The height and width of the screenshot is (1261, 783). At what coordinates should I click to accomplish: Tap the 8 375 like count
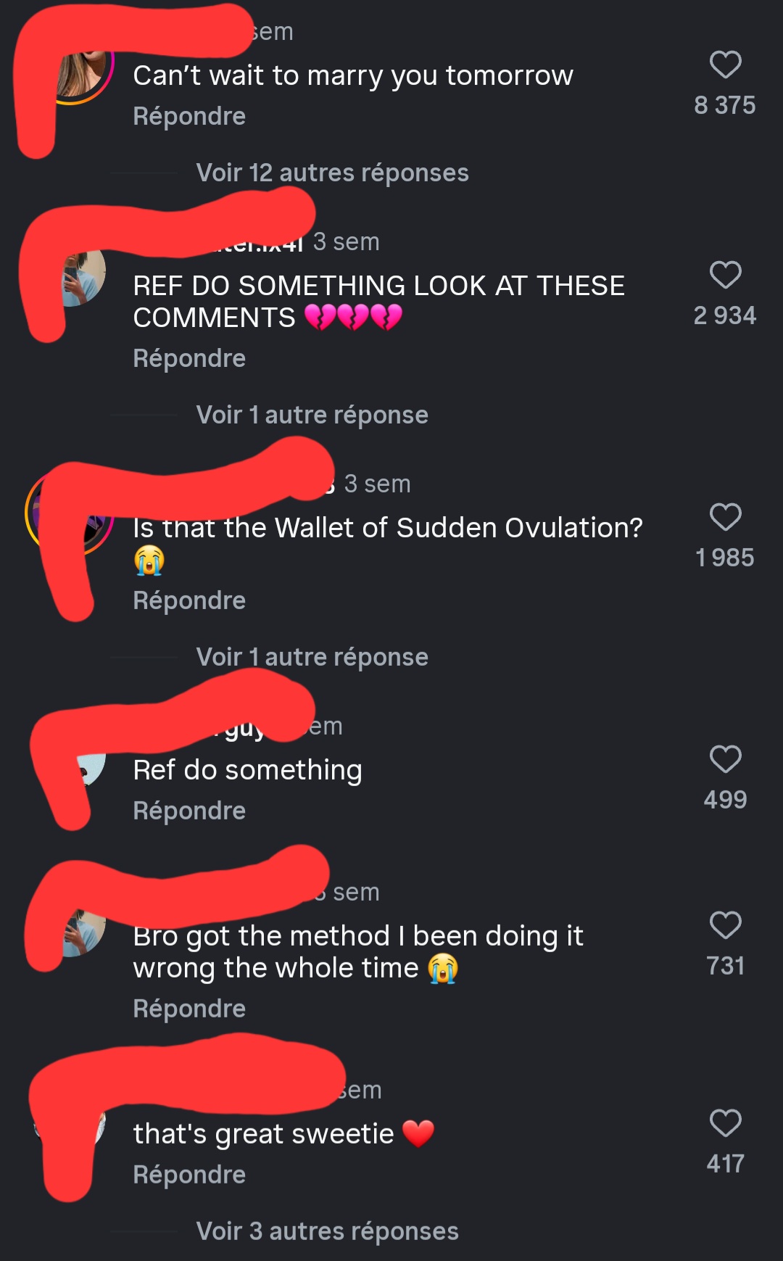tap(725, 105)
